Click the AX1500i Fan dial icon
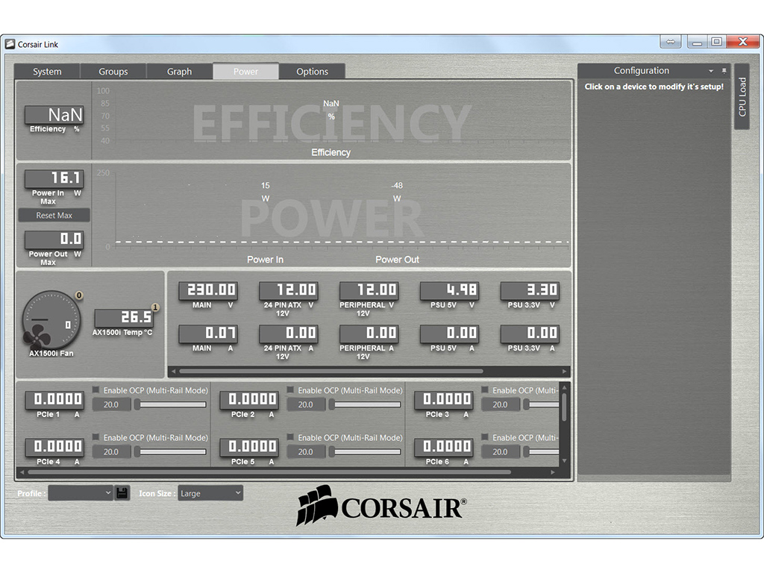The image size is (764, 573). 51,319
